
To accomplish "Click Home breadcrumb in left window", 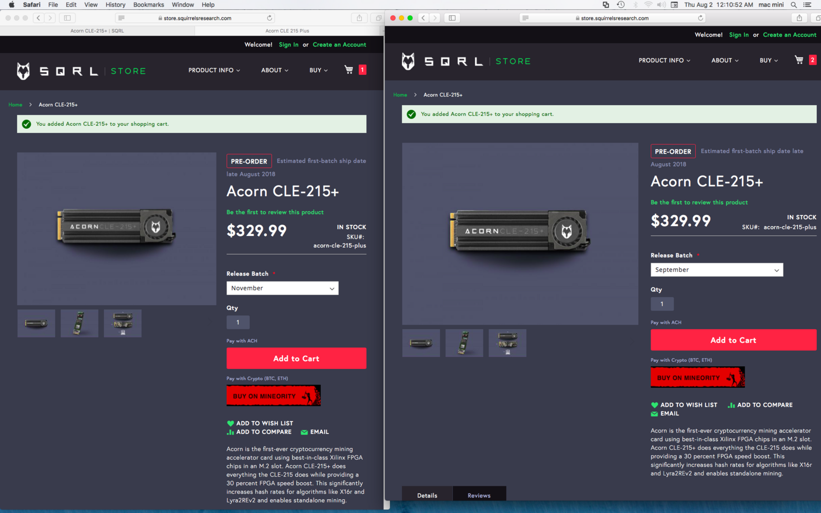I will click(x=15, y=105).
